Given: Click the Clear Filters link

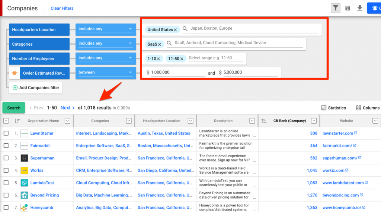Looking at the screenshot, I should [62, 8].
